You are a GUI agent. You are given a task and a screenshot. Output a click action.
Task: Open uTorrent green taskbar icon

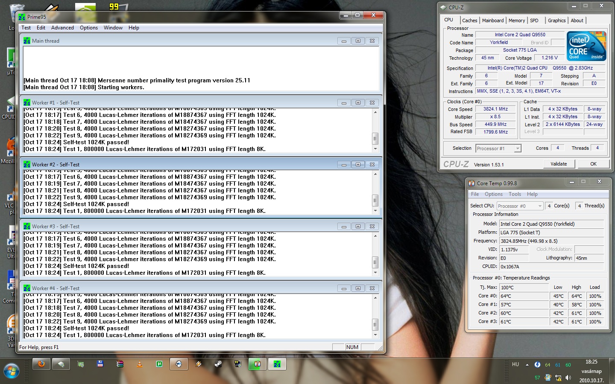(159, 364)
